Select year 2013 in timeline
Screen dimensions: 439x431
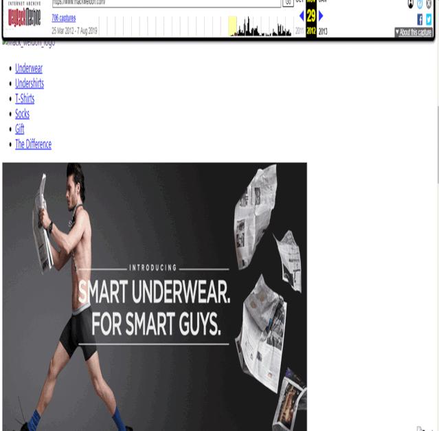pyautogui.click(x=323, y=32)
